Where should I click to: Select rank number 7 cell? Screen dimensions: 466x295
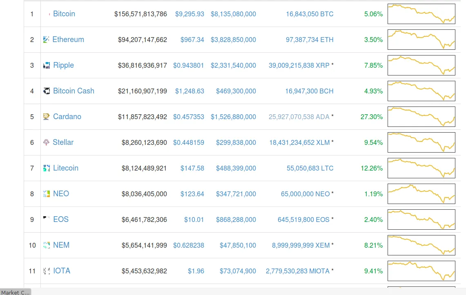coord(32,168)
